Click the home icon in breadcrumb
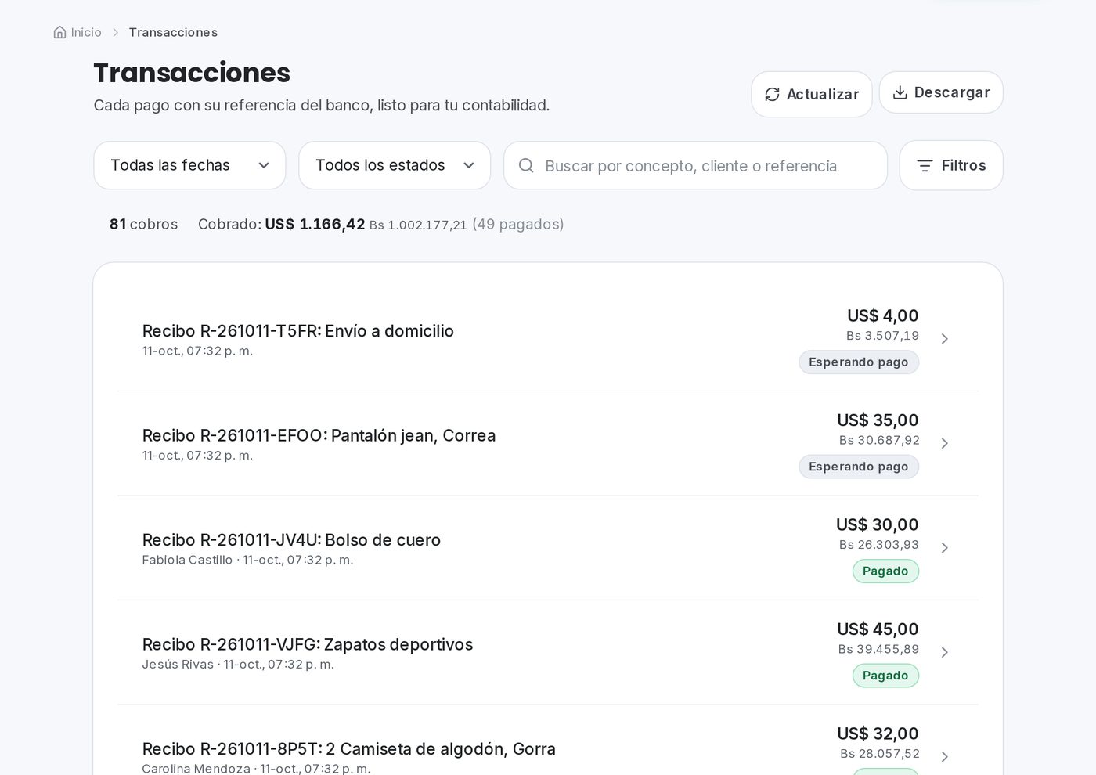The height and width of the screenshot is (775, 1096). (59, 32)
